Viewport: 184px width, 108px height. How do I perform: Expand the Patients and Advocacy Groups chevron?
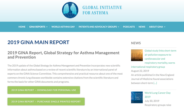tap(118, 27)
